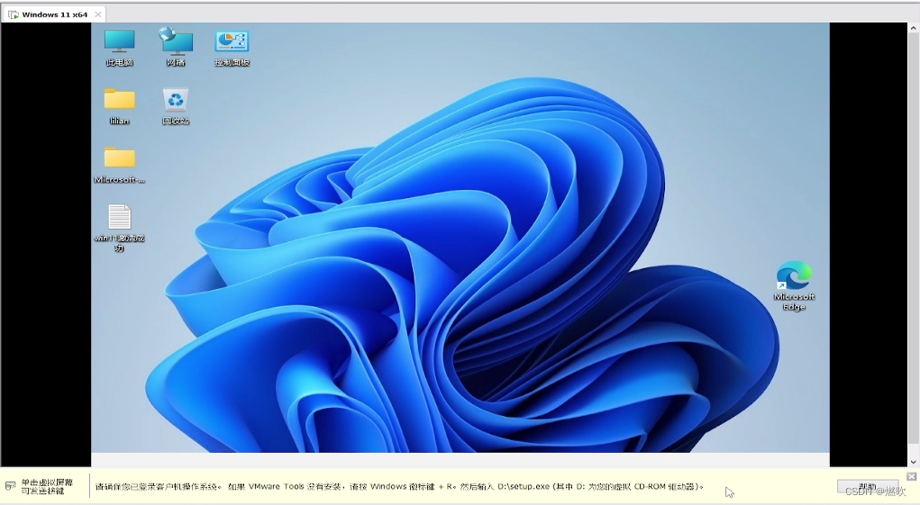The width and height of the screenshot is (920, 505).
Task: Select the 网络 network desktop icon
Action: coord(176,48)
